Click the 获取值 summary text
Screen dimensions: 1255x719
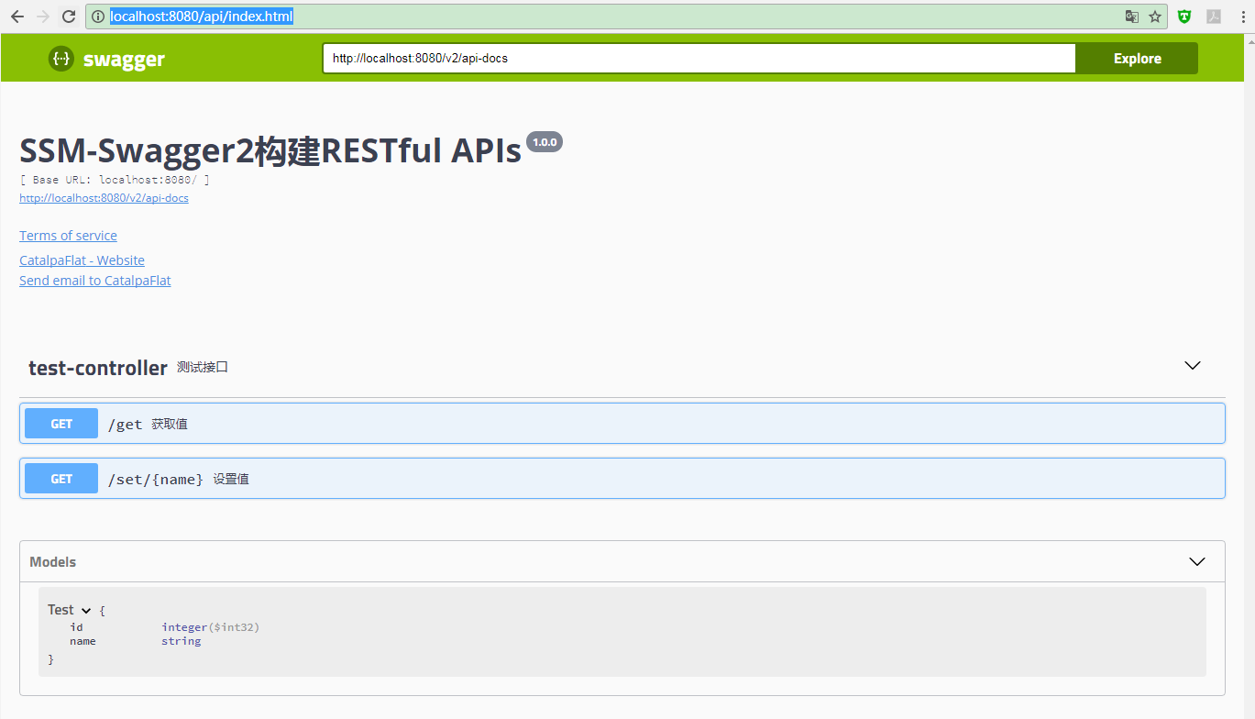[x=170, y=424]
